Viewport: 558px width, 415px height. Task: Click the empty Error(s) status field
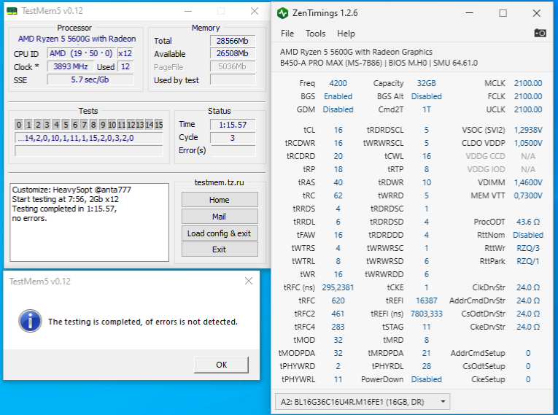tap(233, 150)
